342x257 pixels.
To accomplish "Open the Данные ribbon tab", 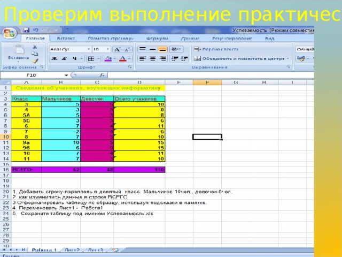I will point(190,38).
